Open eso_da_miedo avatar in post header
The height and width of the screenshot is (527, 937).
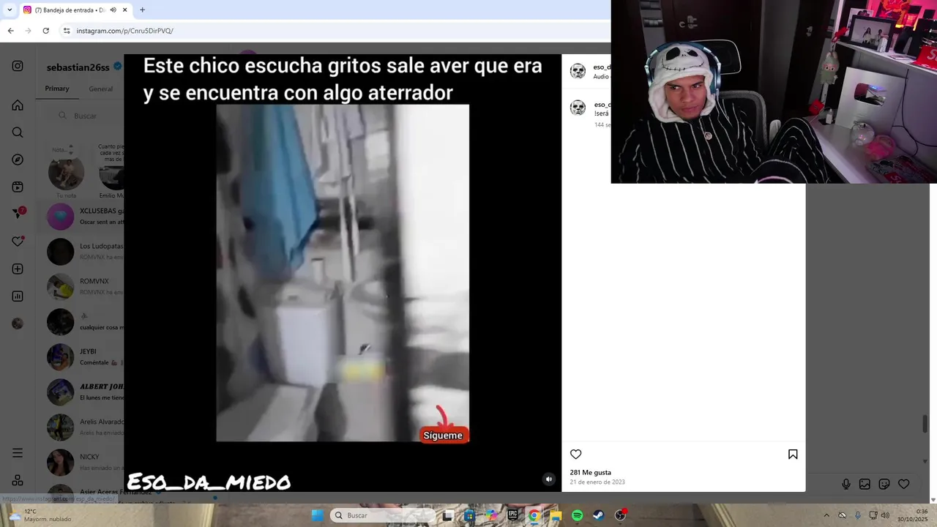[578, 71]
